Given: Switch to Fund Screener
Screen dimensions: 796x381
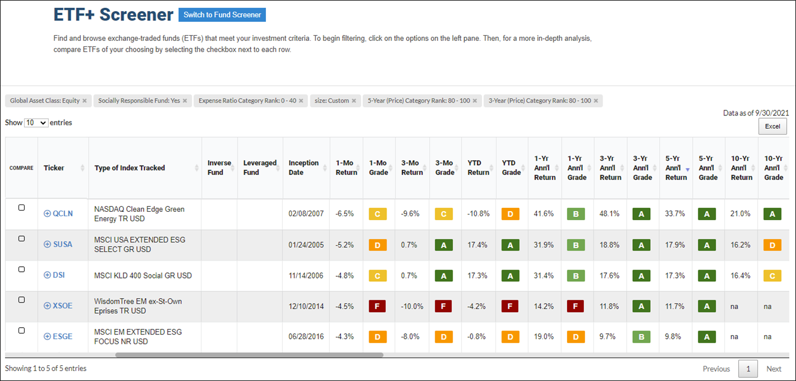Looking at the screenshot, I should click(x=222, y=15).
